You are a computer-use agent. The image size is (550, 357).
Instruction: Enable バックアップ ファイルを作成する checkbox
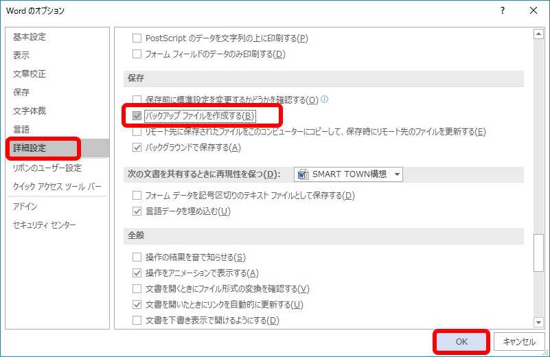point(137,116)
